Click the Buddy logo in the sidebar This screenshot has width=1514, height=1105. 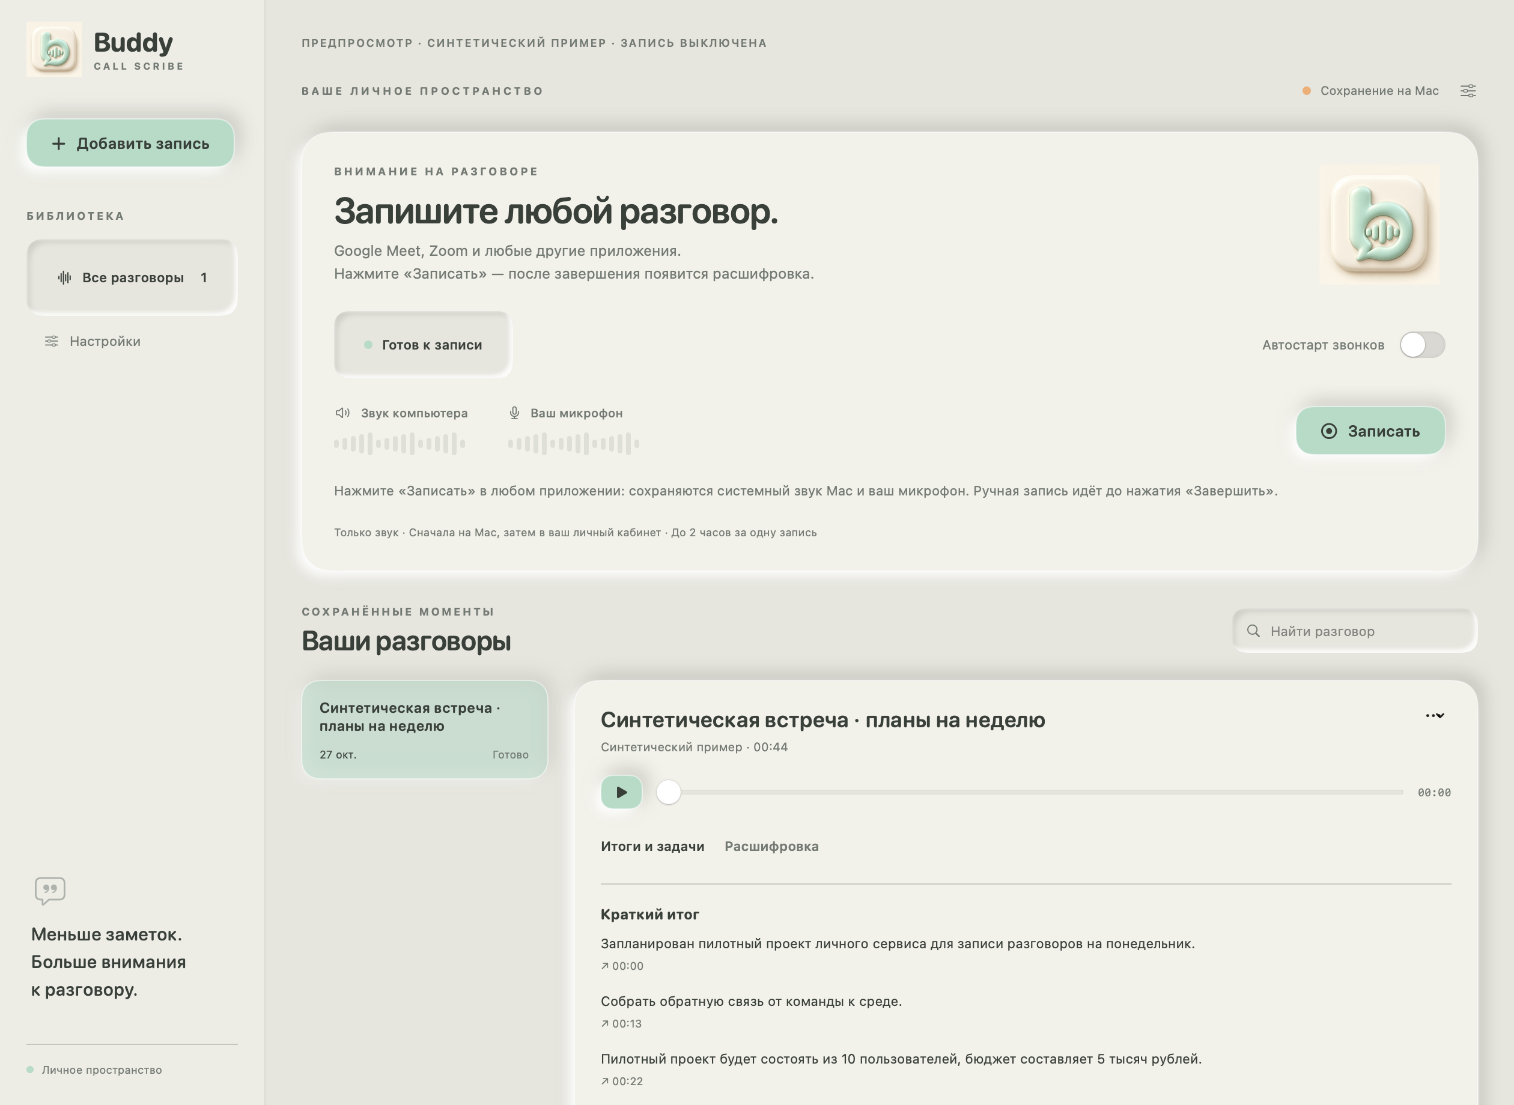[x=54, y=49]
